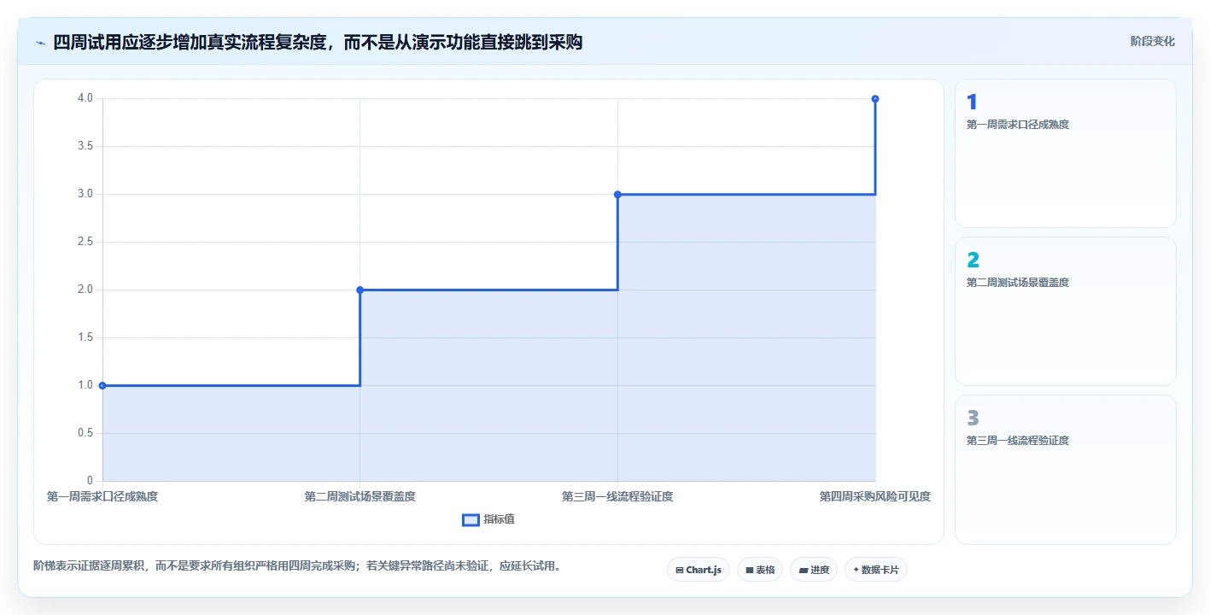The height and width of the screenshot is (615, 1210).
Task: Click the 数据卡片 chip sparkle icon
Action: tap(856, 569)
